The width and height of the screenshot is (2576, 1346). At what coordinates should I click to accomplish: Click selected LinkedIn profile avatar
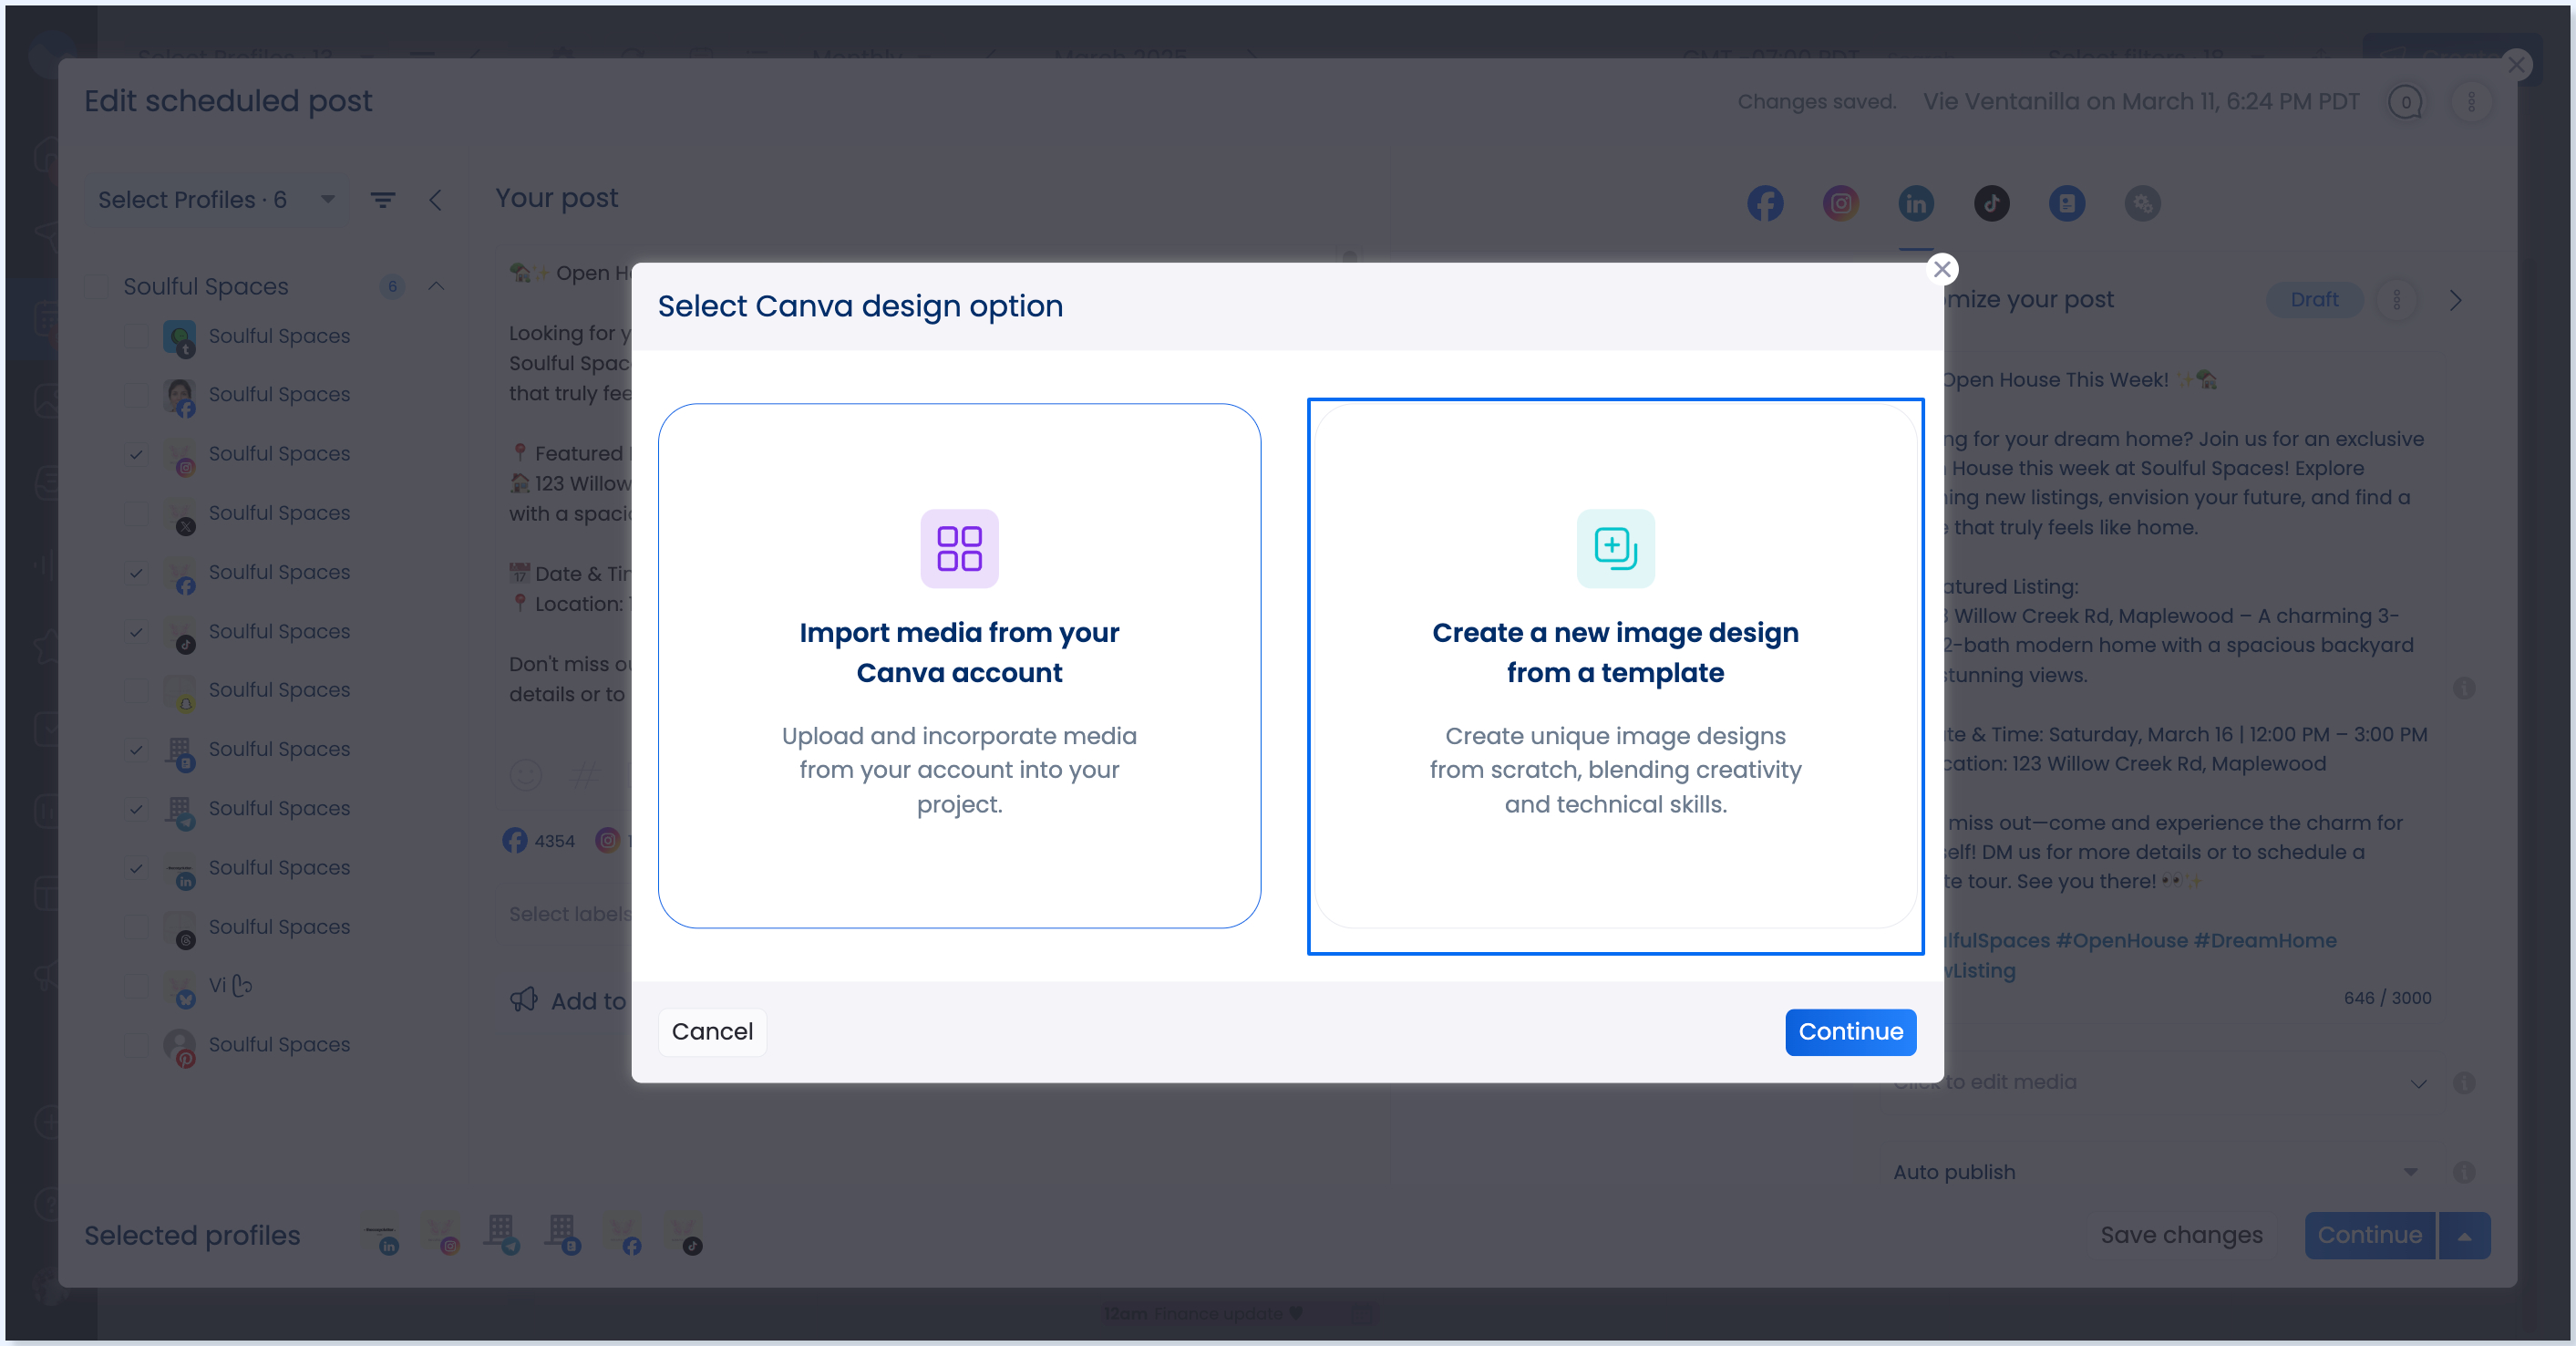[x=382, y=1235]
